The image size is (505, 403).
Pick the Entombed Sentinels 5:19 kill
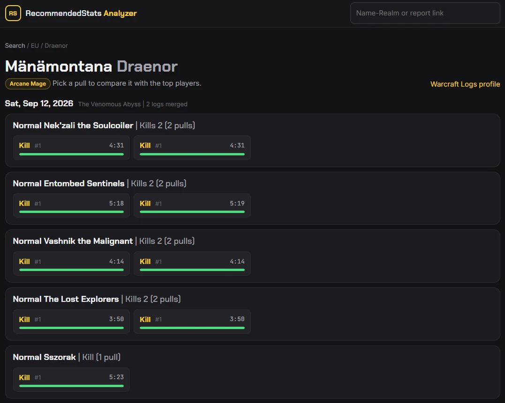click(192, 205)
